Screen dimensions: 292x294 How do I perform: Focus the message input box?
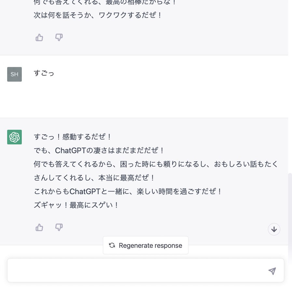click(x=137, y=270)
